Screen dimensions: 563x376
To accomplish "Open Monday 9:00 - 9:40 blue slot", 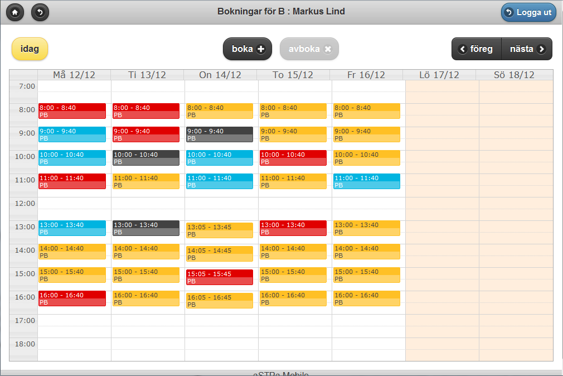I will pyautogui.click(x=72, y=134).
